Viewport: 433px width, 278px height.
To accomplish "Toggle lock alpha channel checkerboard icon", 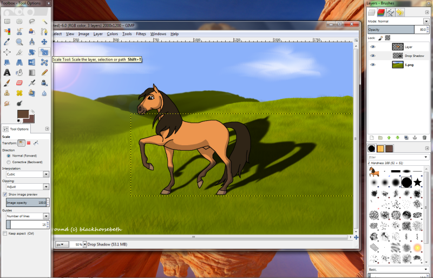I will tap(388, 38).
